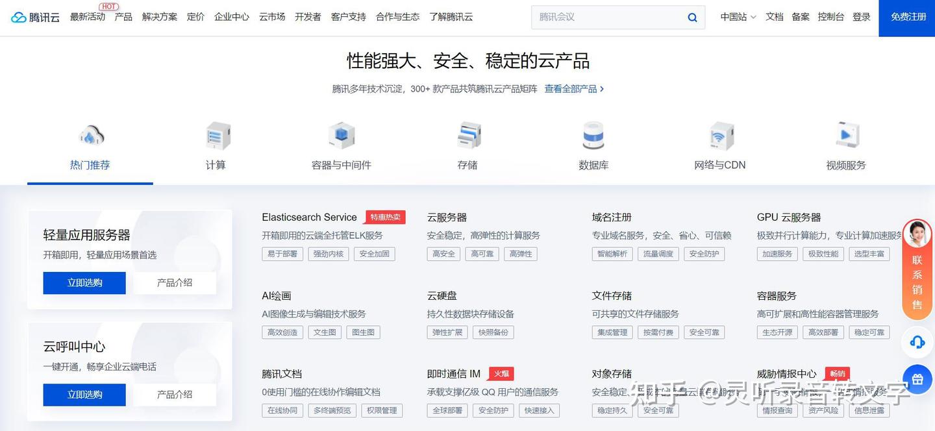The height and width of the screenshot is (431, 935).
Task: Select the 数据库 database icon
Action: (x=593, y=136)
